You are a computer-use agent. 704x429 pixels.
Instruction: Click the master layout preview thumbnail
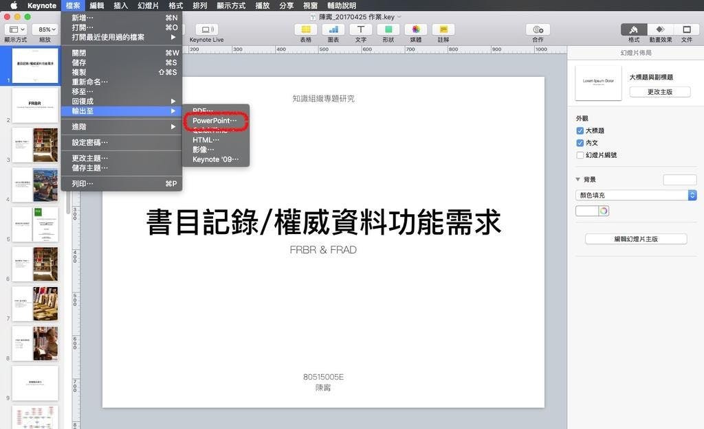click(599, 83)
